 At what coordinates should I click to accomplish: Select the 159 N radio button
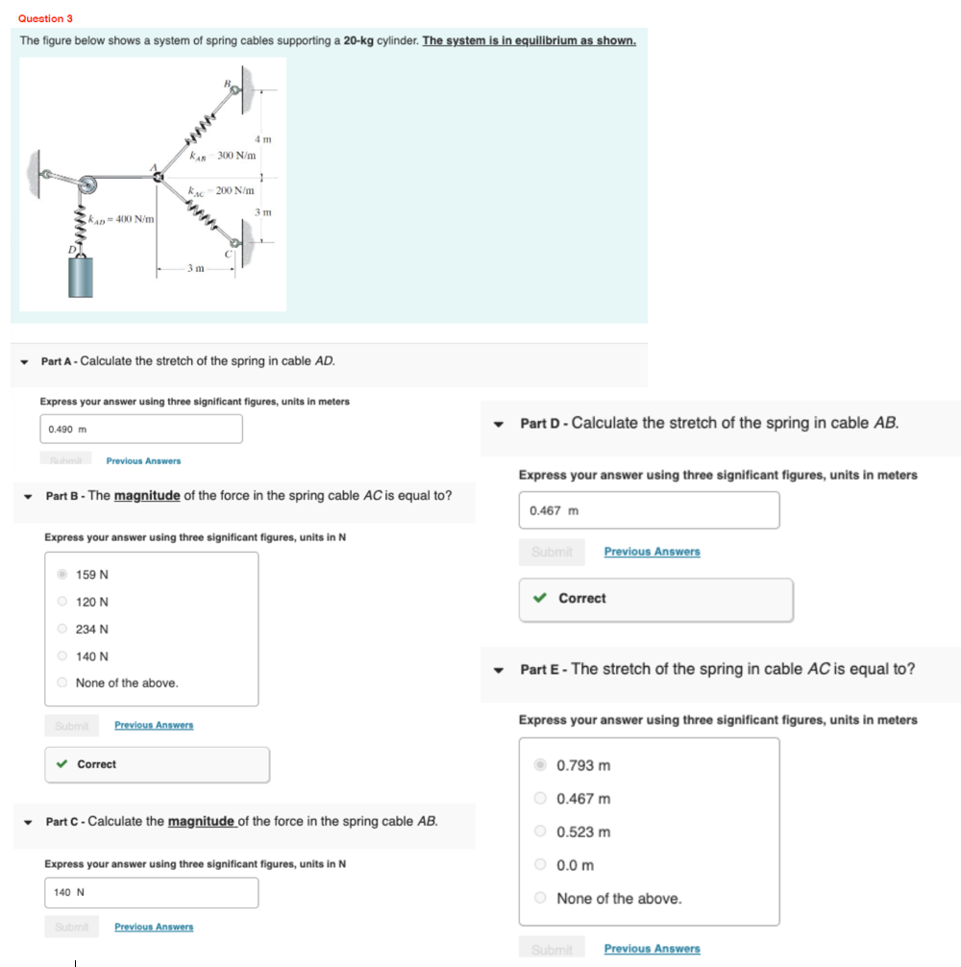coord(62,574)
